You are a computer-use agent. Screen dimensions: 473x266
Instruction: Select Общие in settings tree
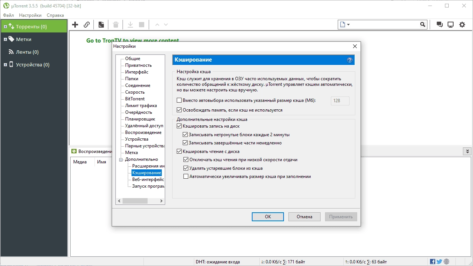[133, 59]
